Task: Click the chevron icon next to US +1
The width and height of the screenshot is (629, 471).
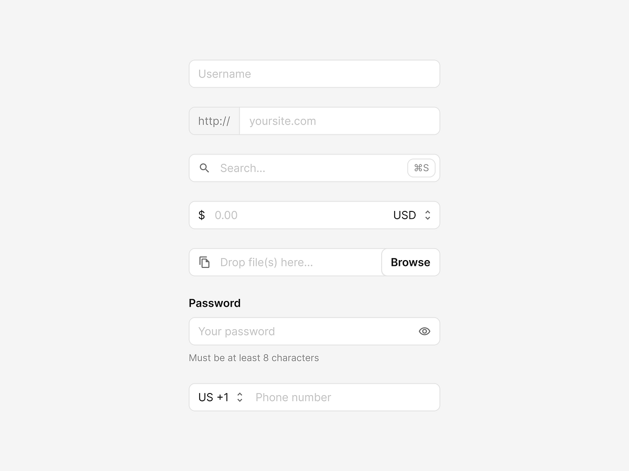Action: 240,397
